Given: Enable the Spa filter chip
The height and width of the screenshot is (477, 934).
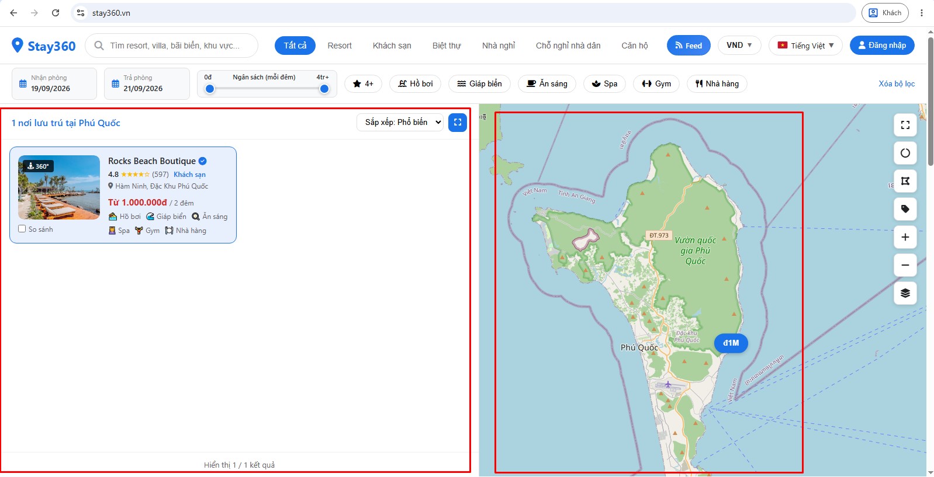Looking at the screenshot, I should (604, 84).
